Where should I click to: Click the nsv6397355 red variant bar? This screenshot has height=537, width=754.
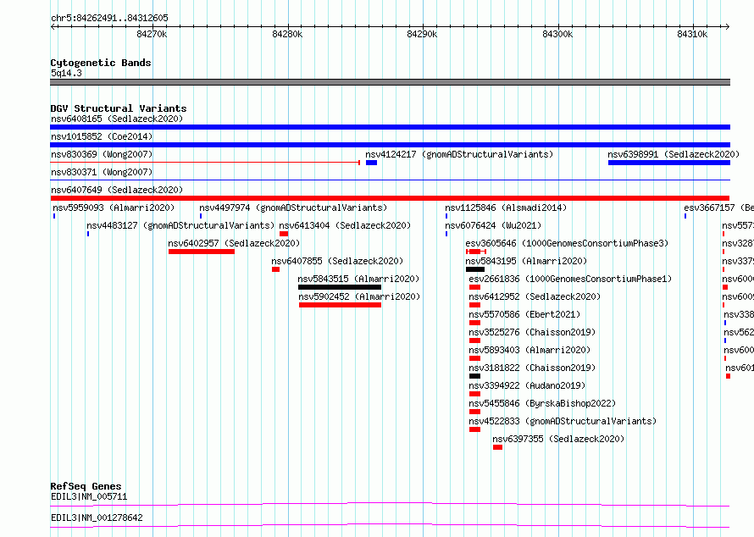pyautogui.click(x=497, y=447)
